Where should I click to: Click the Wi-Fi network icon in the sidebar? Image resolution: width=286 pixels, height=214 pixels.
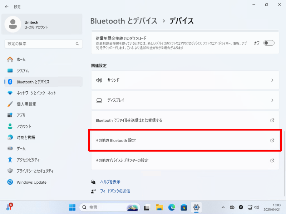pyautogui.click(x=10, y=93)
